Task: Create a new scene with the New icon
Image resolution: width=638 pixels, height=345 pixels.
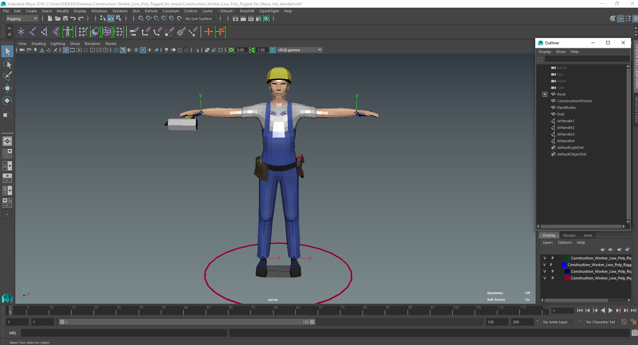Action: (50, 19)
